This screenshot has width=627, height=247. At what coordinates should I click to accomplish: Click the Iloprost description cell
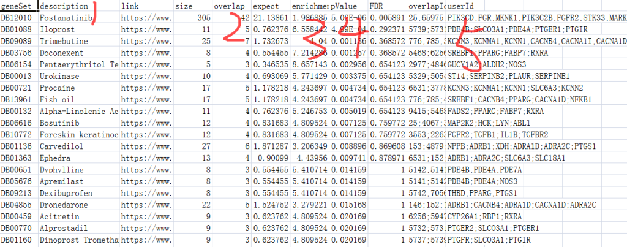point(79,29)
